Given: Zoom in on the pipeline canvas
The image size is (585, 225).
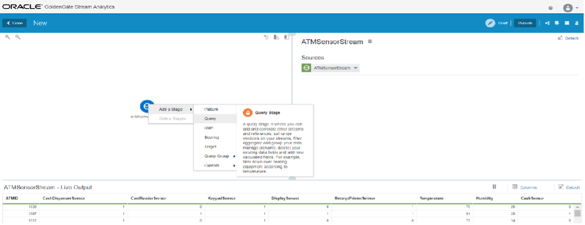Looking at the screenshot, I should [8, 37].
